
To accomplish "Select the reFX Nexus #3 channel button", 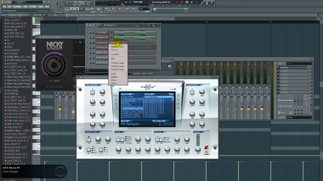I will click(102, 37).
